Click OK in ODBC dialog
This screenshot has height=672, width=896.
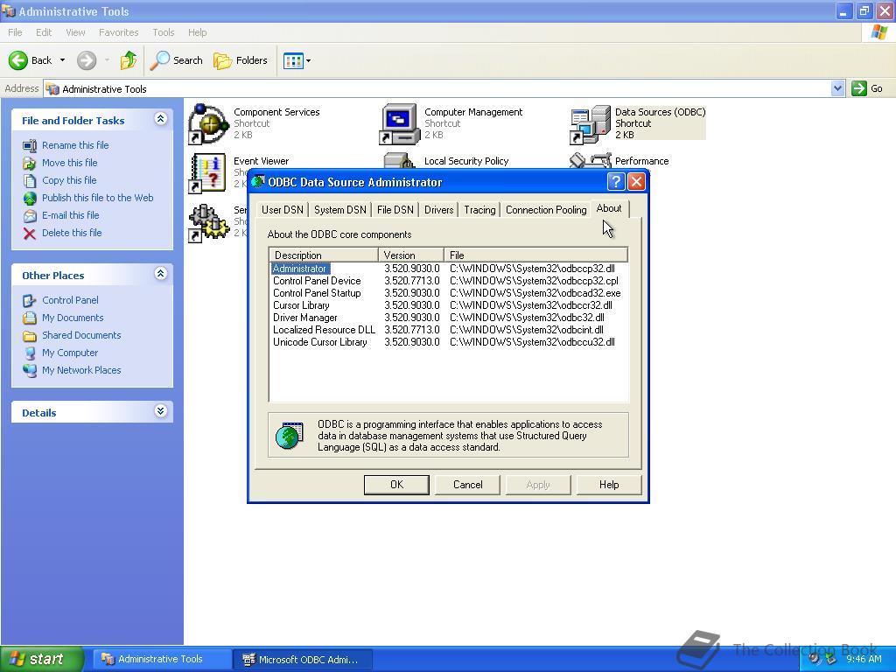396,485
